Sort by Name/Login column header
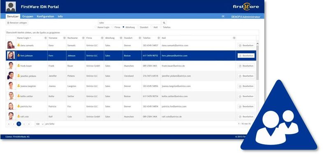 tap(24, 38)
